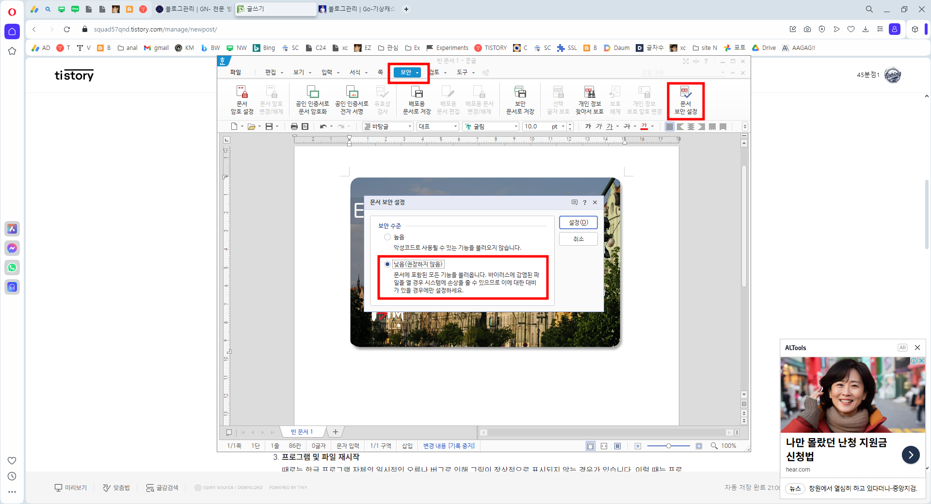Toggle justify both-sides alignment button
Image resolution: width=931 pixels, height=504 pixels.
tap(669, 126)
